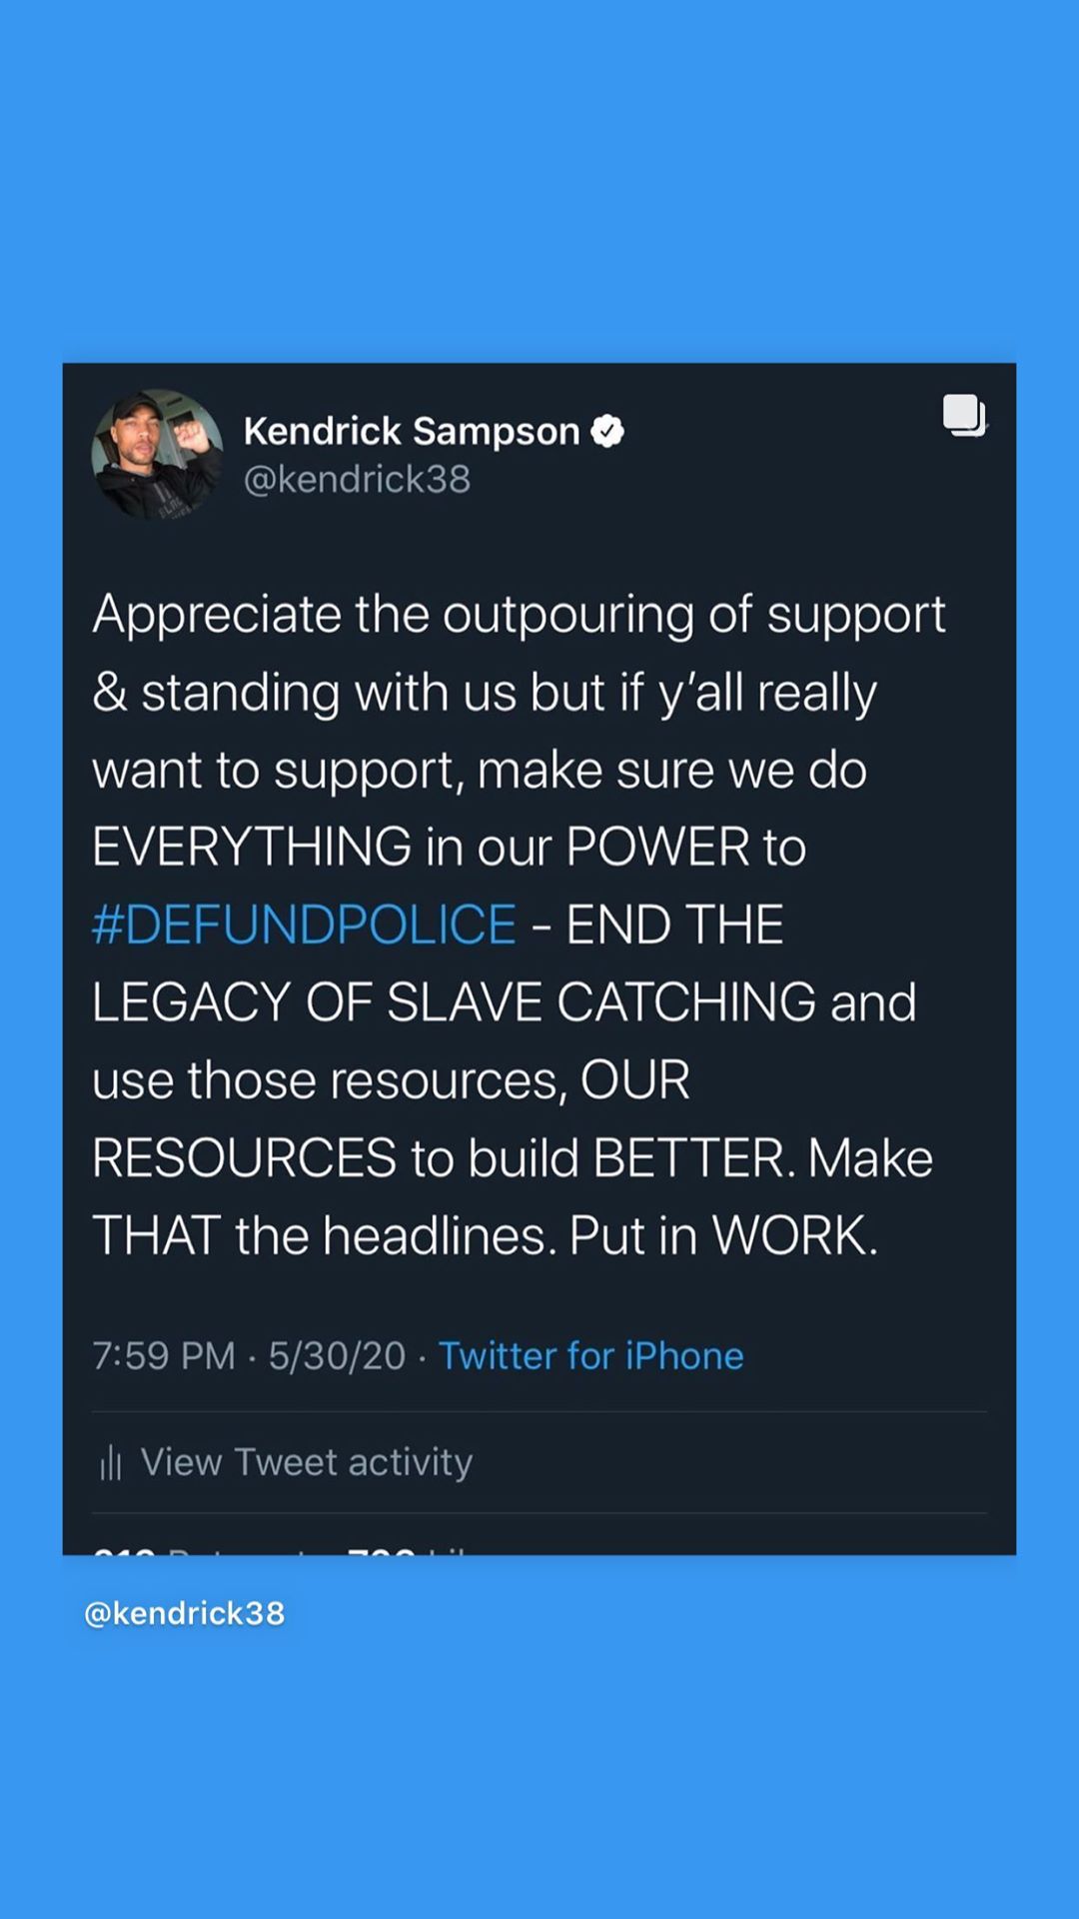Open the Kendrick Sampson display name
1079x1919 pixels.
coord(412,431)
